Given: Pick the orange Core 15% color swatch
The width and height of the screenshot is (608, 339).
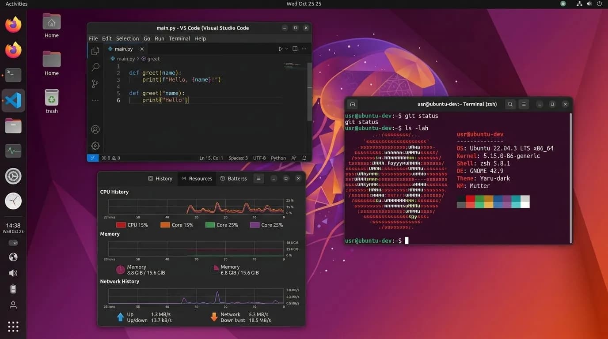Looking at the screenshot, I should coord(165,225).
